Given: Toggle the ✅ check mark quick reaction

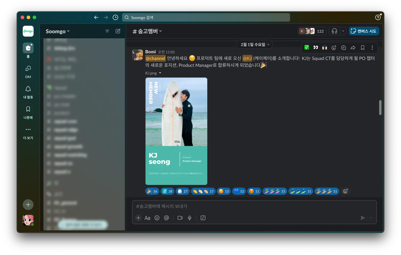Looking at the screenshot, I should (x=306, y=47).
